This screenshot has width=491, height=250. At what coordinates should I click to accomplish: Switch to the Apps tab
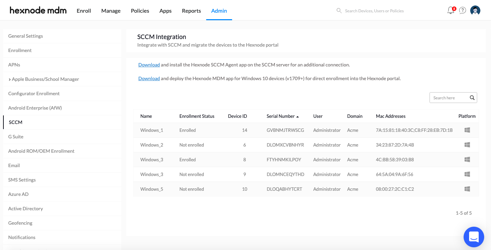tap(165, 11)
